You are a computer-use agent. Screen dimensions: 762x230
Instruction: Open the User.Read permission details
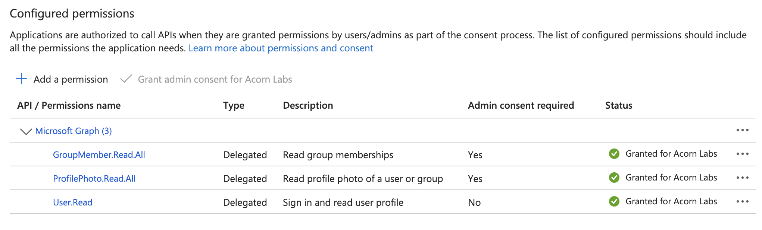click(x=73, y=202)
